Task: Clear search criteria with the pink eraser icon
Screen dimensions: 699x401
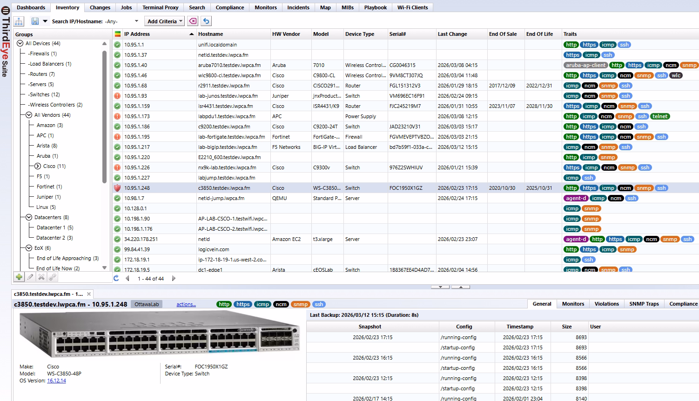Action: click(x=192, y=20)
